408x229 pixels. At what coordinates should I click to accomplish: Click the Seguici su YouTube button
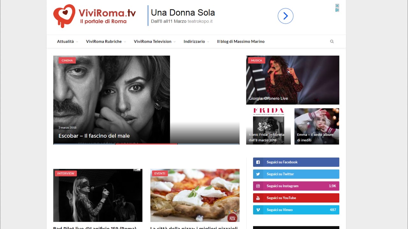tap(296, 198)
